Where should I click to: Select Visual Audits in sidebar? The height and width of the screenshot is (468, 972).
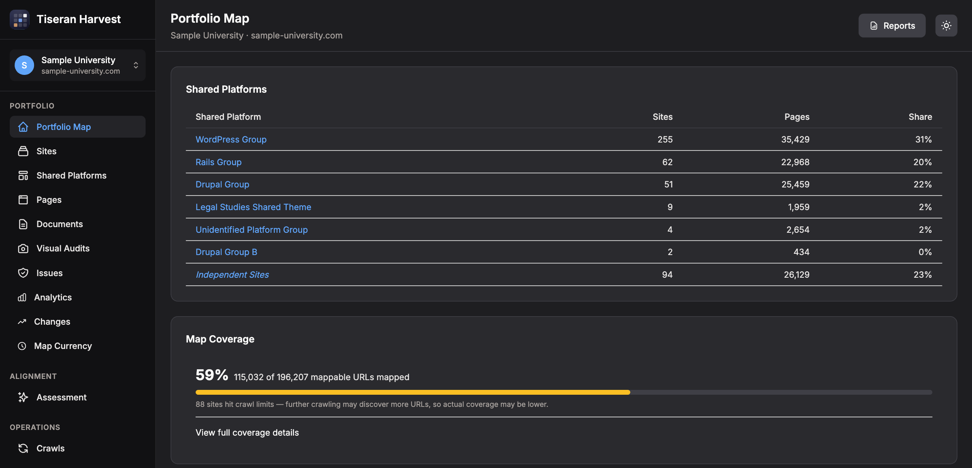point(78,248)
